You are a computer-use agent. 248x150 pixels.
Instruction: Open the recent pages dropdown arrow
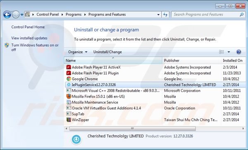[x=22, y=15]
